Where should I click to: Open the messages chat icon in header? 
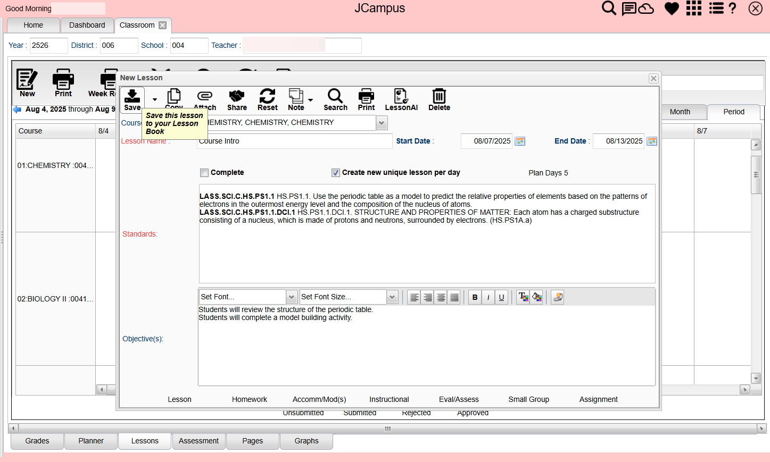[629, 9]
